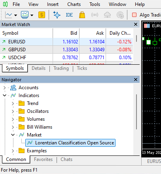
Task: Close the Market Watch panel
Action: click(x=136, y=24)
